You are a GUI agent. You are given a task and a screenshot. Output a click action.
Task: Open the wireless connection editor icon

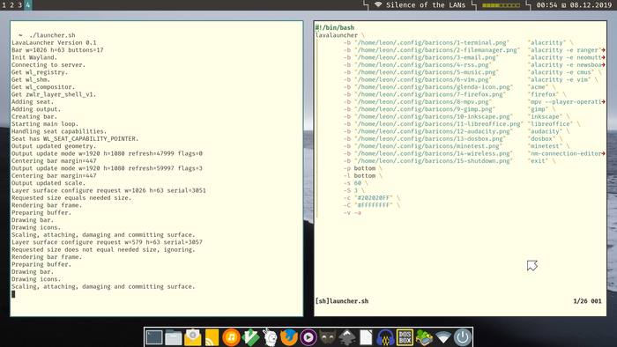[443, 337]
